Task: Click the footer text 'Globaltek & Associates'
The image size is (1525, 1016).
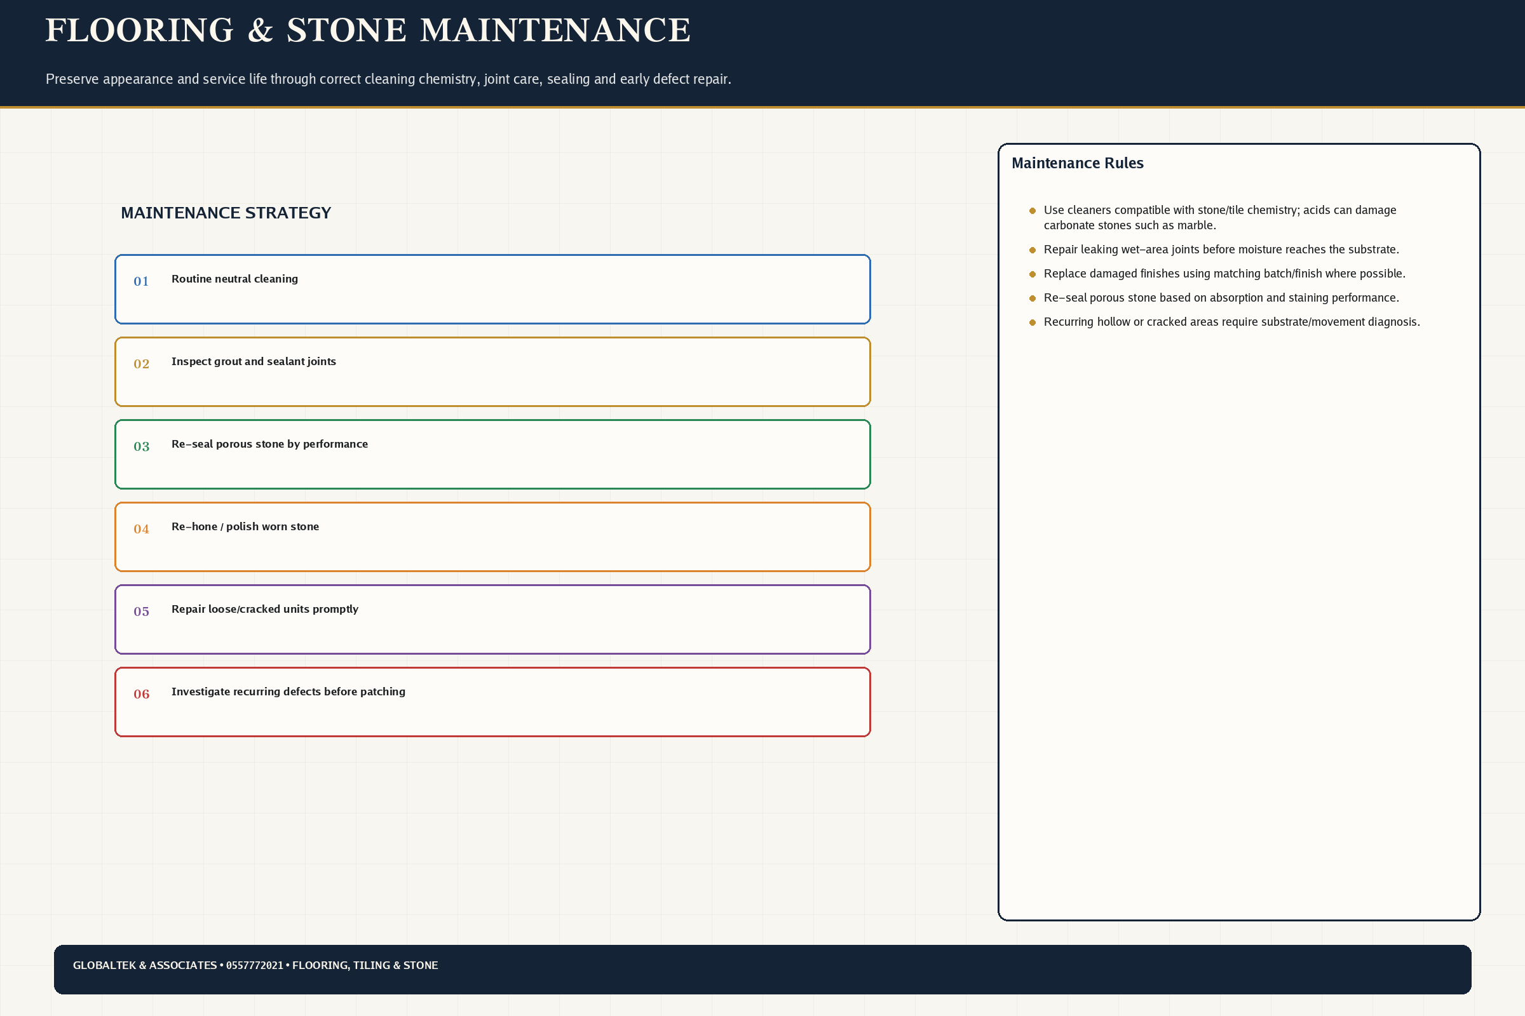Action: pos(145,965)
